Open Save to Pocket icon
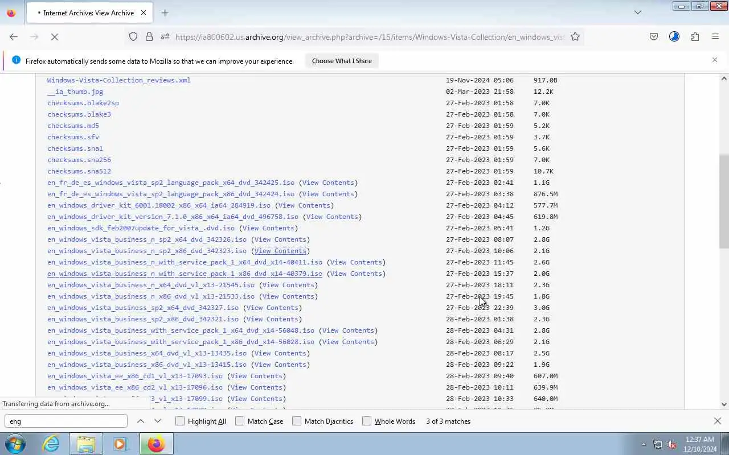The image size is (729, 455). 654,37
